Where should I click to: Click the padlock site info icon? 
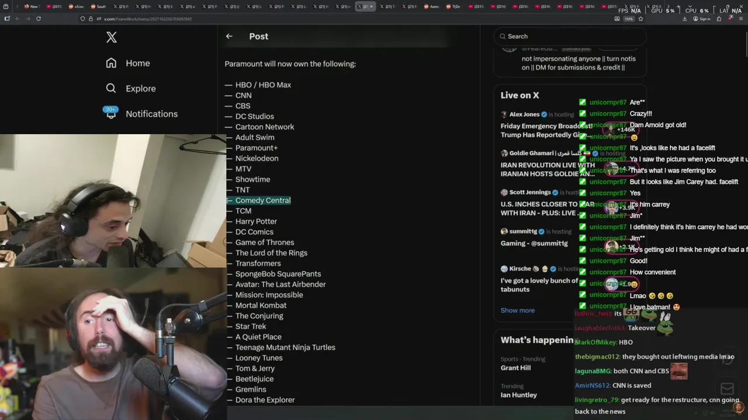click(90, 19)
